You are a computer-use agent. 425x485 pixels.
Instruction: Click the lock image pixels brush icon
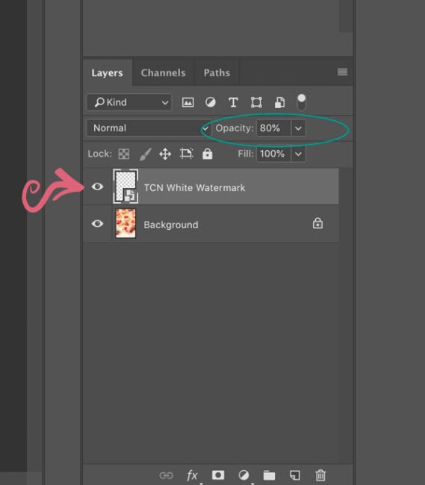click(x=145, y=154)
